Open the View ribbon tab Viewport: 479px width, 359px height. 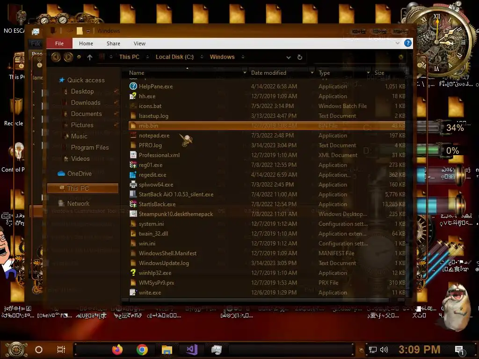[x=139, y=43]
